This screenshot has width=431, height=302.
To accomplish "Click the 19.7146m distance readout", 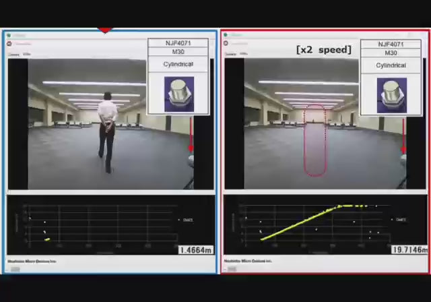I will pos(409,249).
